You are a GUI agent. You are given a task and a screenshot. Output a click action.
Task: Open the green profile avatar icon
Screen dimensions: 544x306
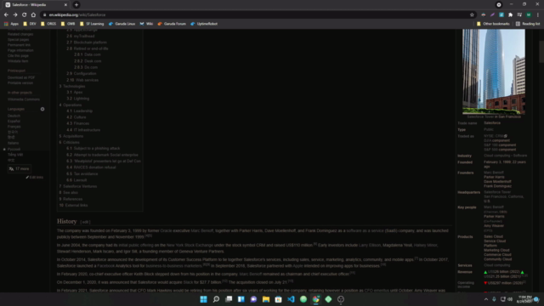point(529,15)
